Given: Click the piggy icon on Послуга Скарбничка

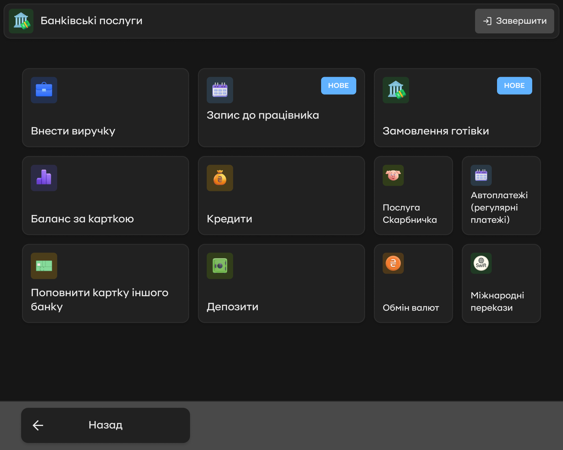Looking at the screenshot, I should tap(393, 175).
